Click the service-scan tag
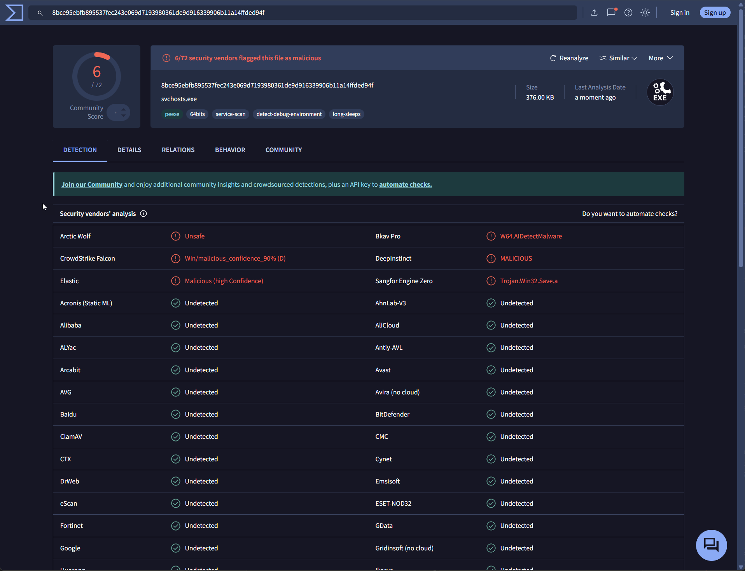The image size is (745, 571). click(x=231, y=114)
